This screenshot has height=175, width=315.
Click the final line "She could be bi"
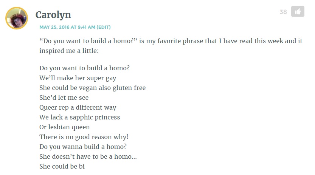(x=62, y=166)
